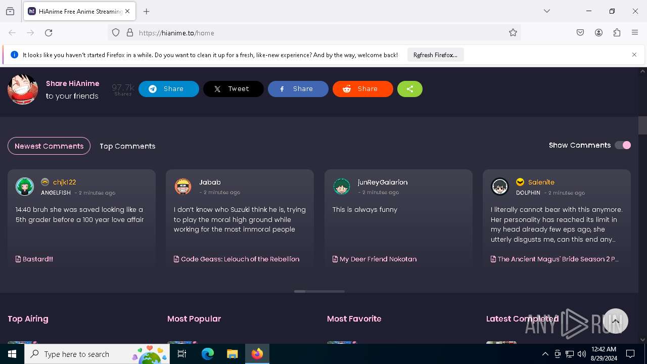Screen dimensions: 647x364
Task: Click the Most Popular heading
Action: click(194, 318)
